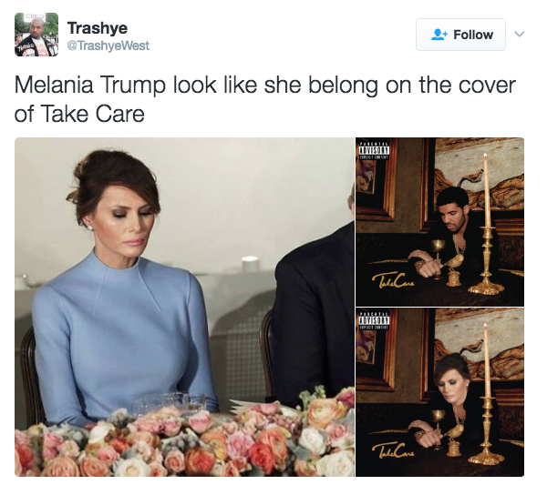
Task: Click the Parental Advisory label on bottom cover
Action: tap(375, 320)
